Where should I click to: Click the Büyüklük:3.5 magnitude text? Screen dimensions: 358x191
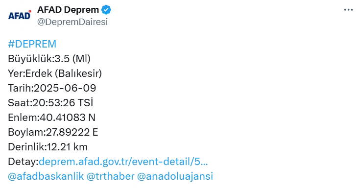pos(39,59)
